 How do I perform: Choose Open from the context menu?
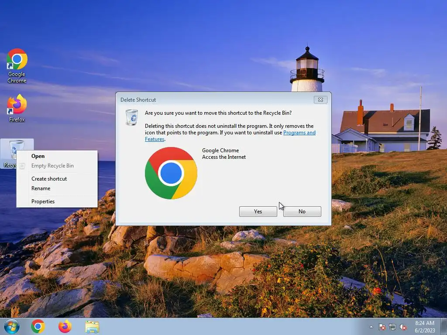(57, 156)
